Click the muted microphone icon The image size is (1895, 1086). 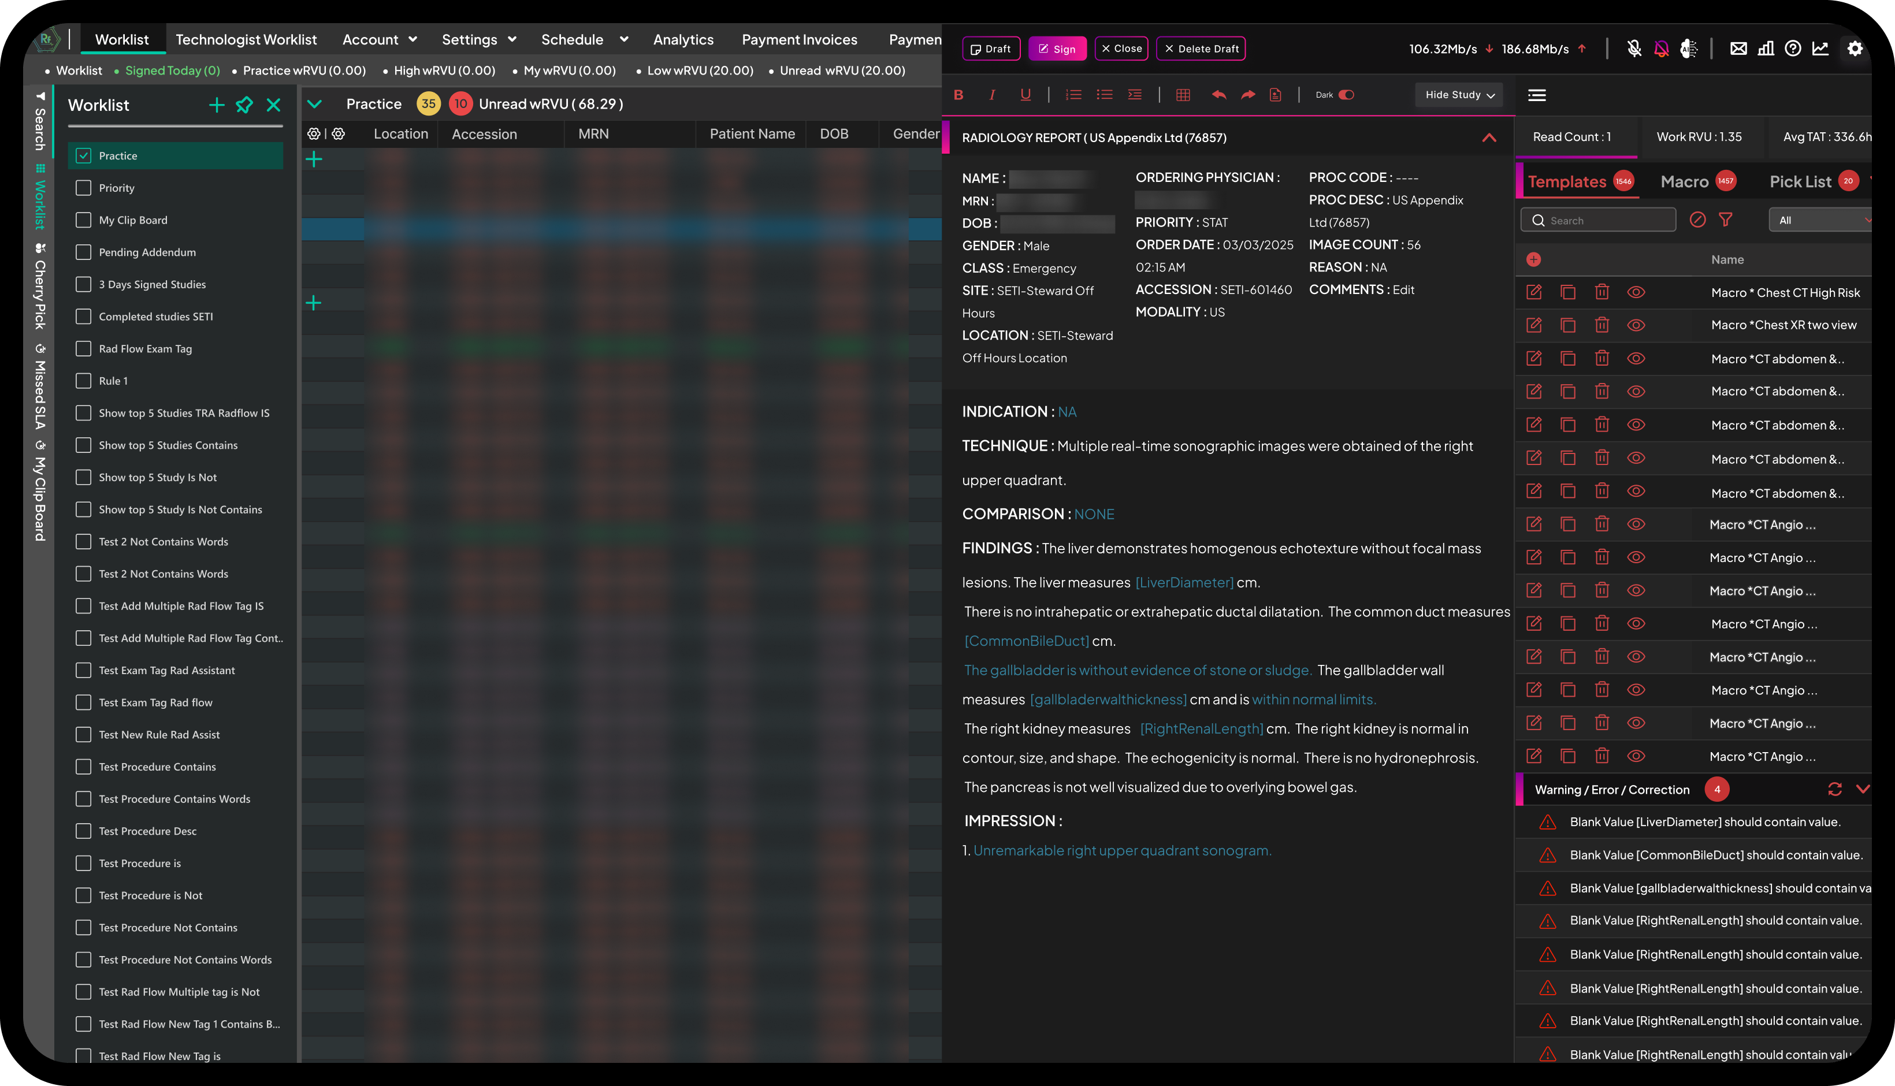[x=1633, y=49]
